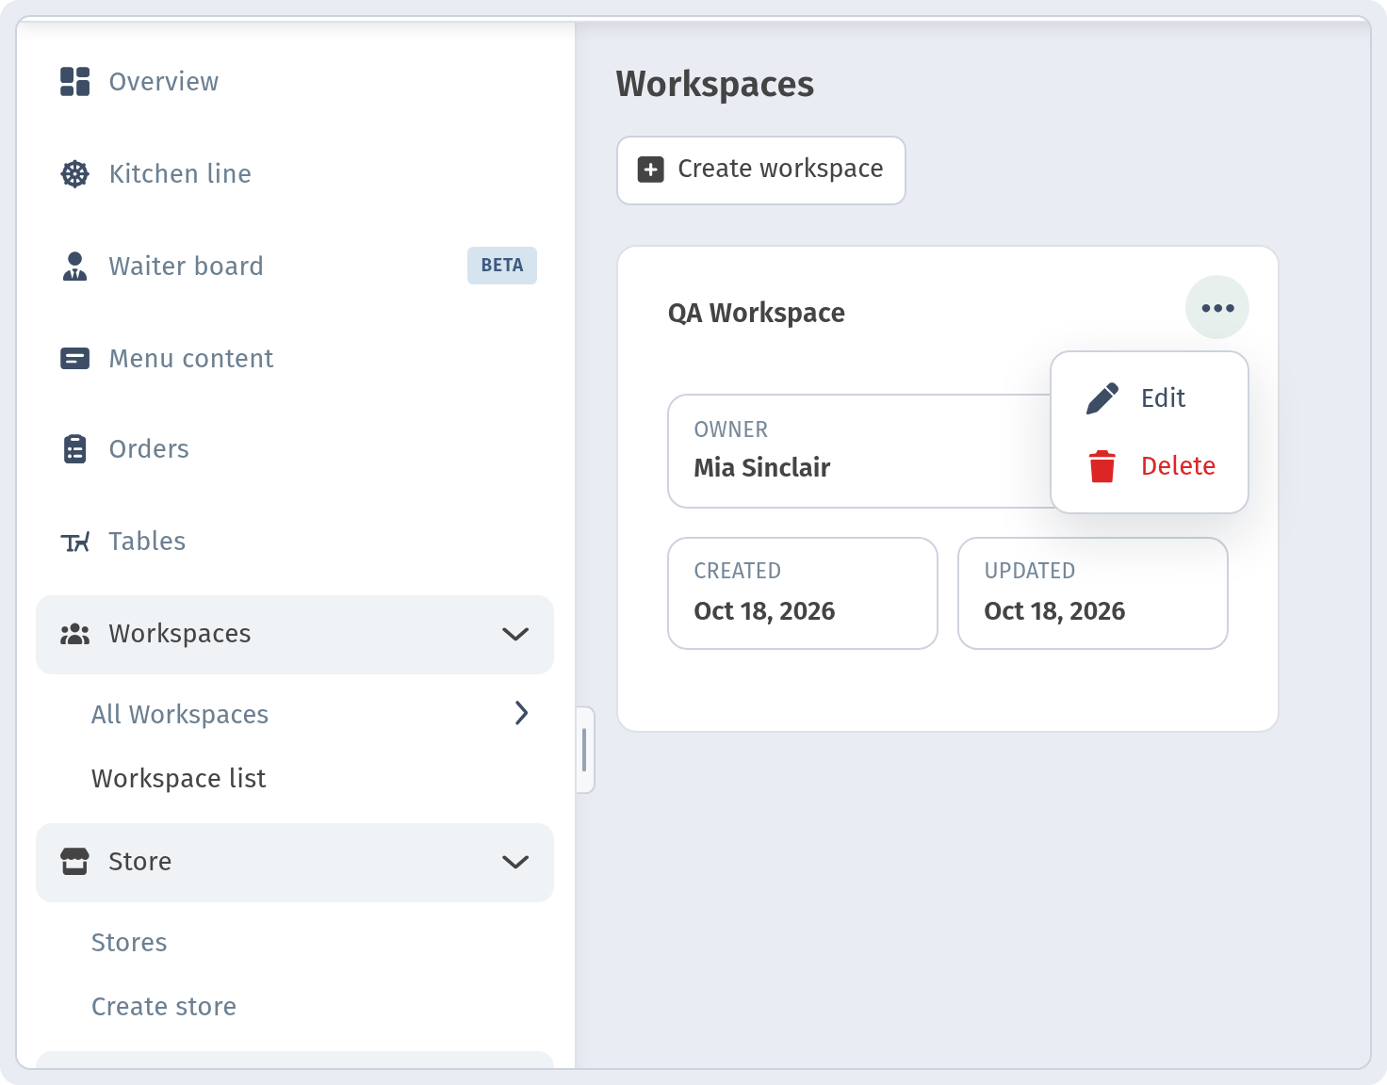Open the Workspace list link
Viewport: 1387px width, 1085px height.
(179, 779)
